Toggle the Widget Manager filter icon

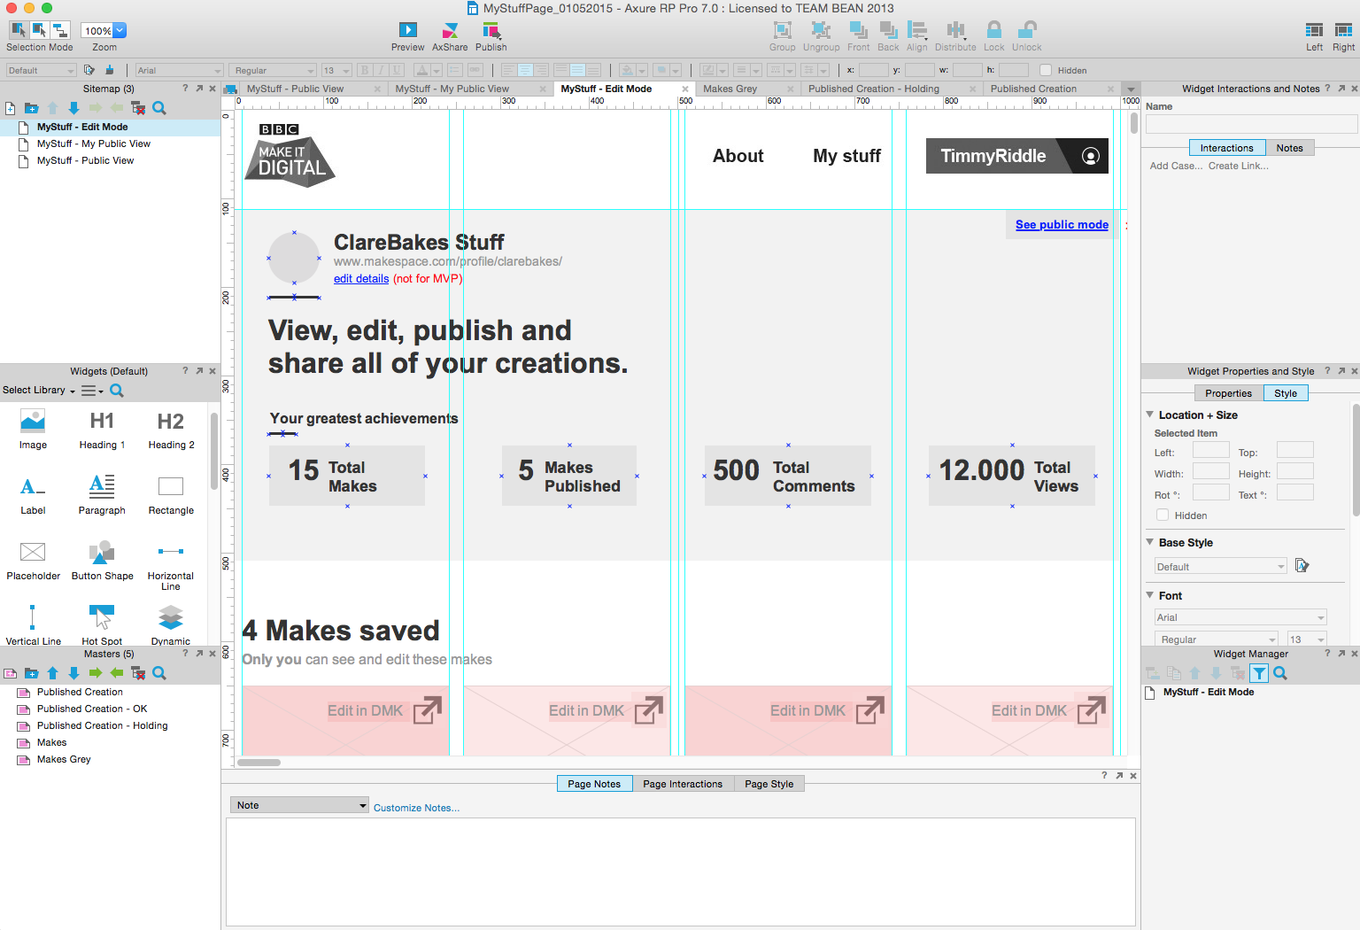[x=1258, y=673]
